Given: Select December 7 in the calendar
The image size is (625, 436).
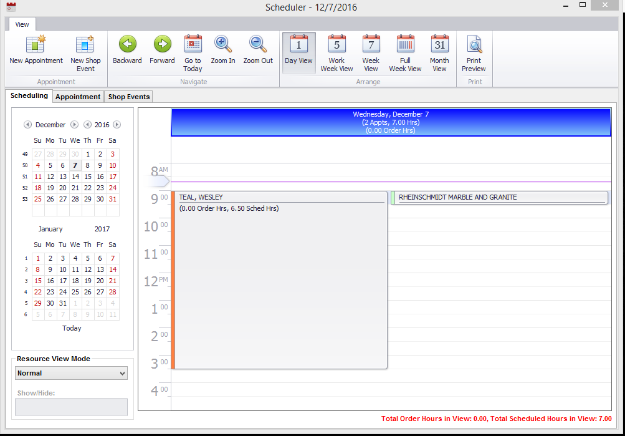Looking at the screenshot, I should coord(75,165).
